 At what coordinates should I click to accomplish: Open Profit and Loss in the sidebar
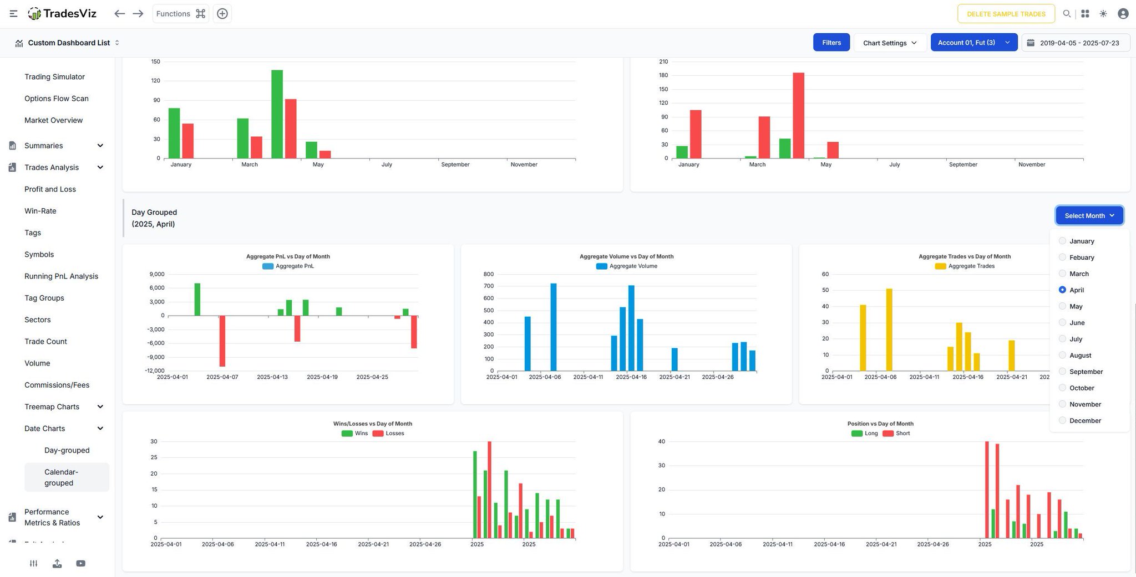point(50,189)
